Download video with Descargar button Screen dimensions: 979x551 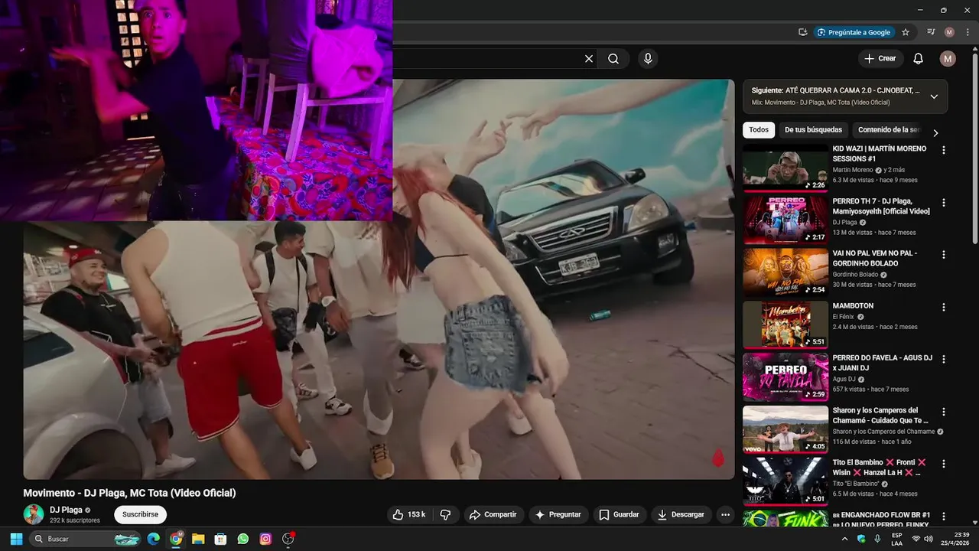point(681,515)
